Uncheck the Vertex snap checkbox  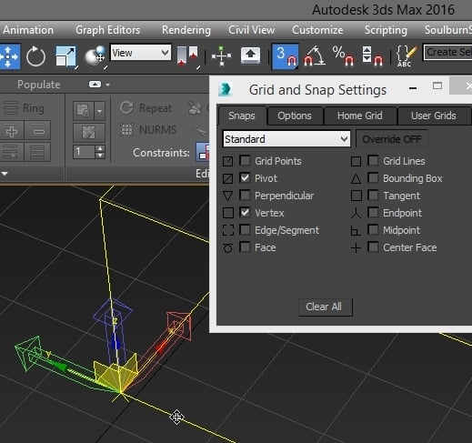[245, 212]
